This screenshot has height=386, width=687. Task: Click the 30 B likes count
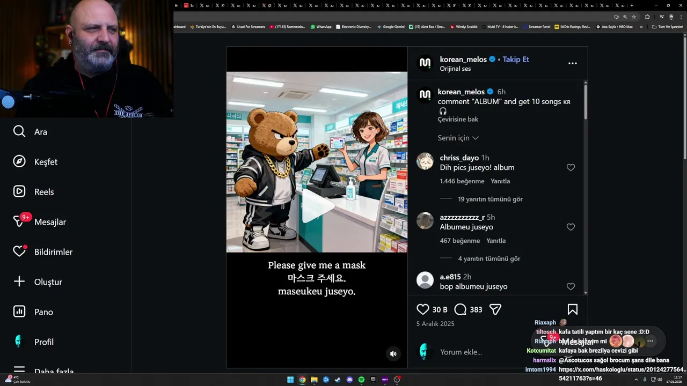click(440, 310)
